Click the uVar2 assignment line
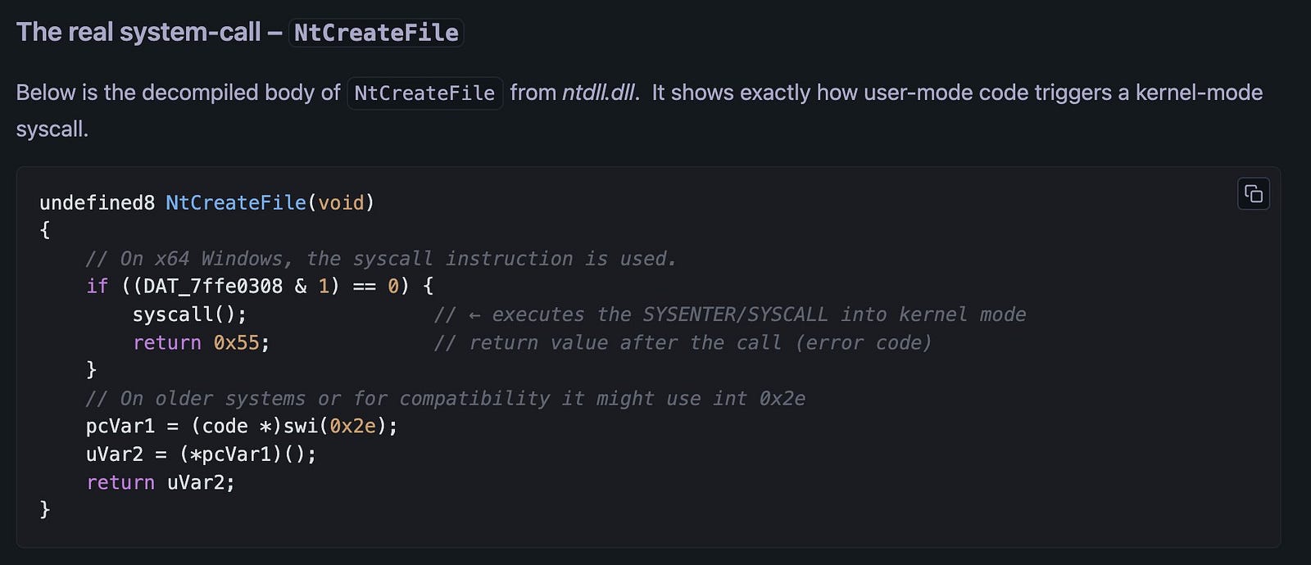The width and height of the screenshot is (1311, 565). point(201,454)
